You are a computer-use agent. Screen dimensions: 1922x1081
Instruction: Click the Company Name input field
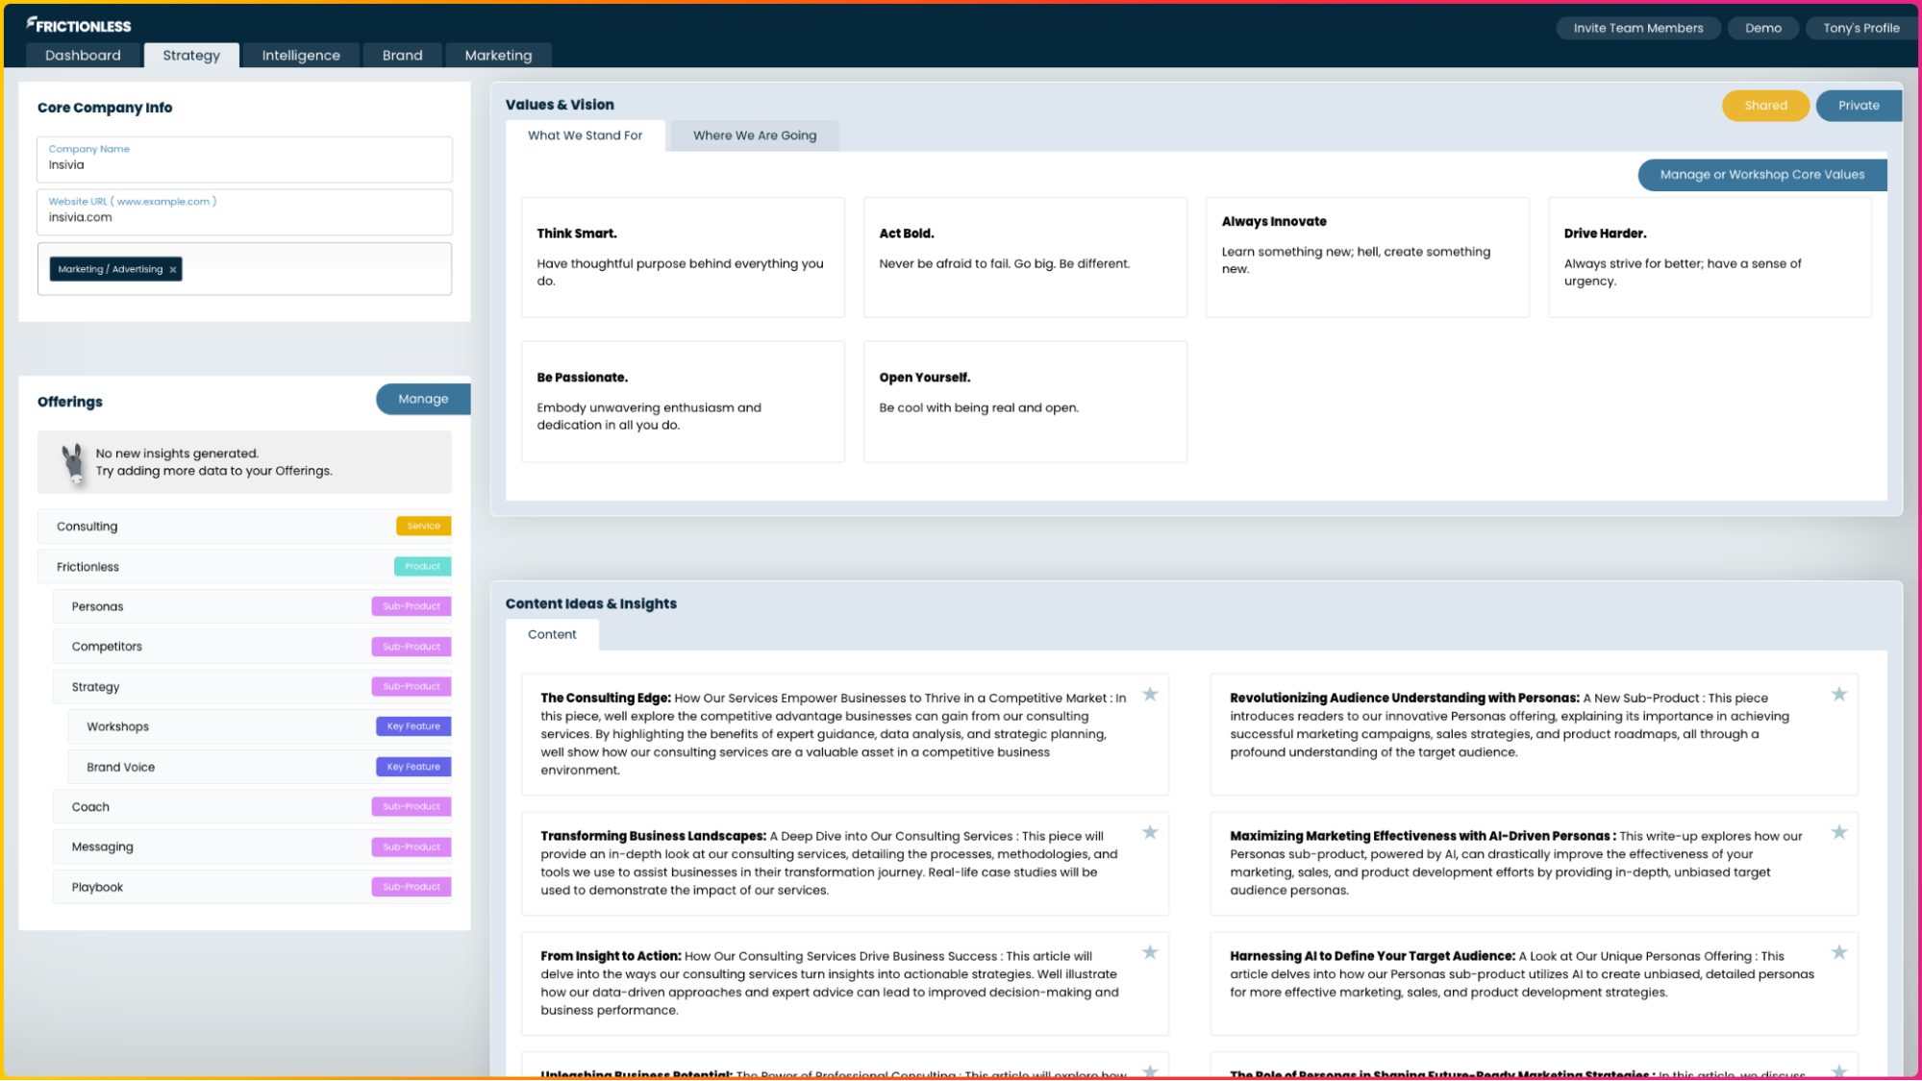pos(244,165)
